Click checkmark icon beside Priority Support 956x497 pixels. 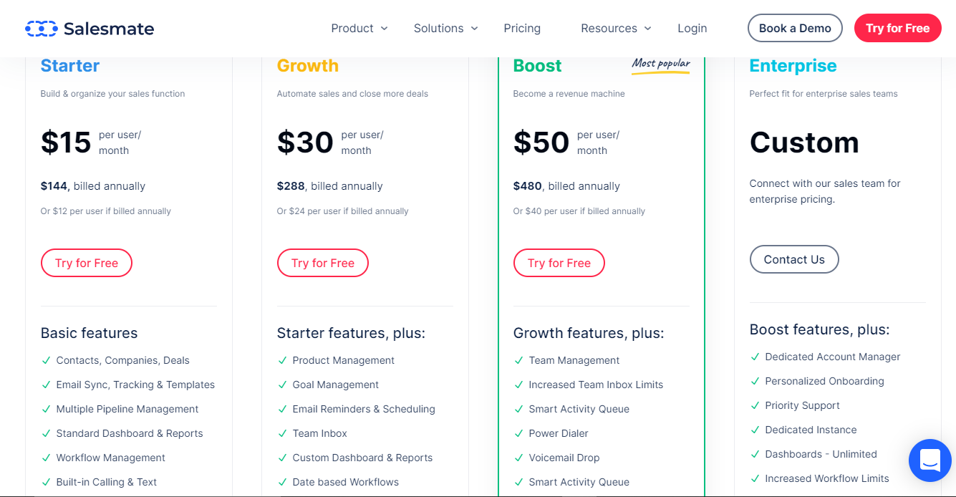(755, 405)
